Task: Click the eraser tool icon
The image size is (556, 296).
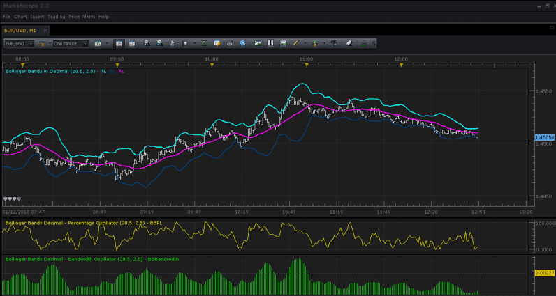Action: click(349, 43)
